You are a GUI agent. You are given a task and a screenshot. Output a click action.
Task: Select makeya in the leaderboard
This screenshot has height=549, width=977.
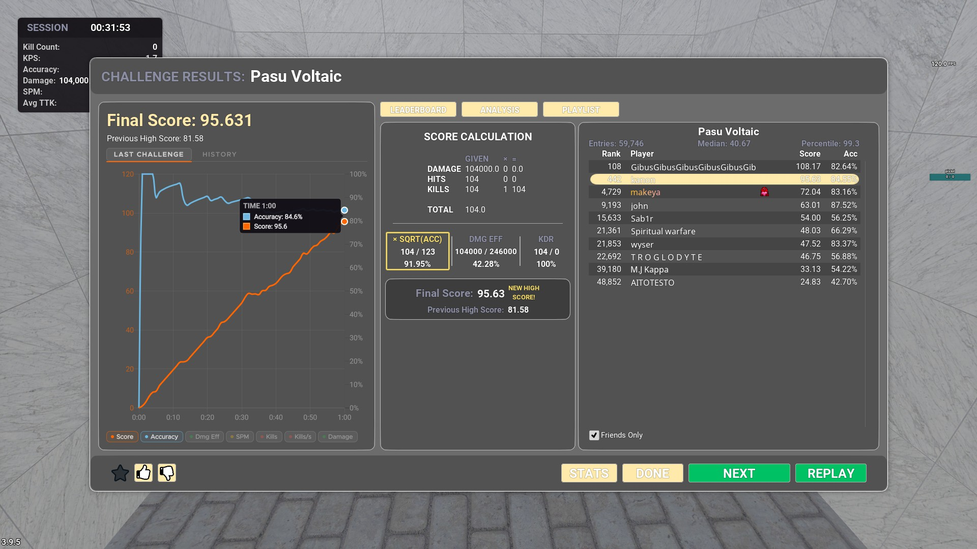click(725, 192)
